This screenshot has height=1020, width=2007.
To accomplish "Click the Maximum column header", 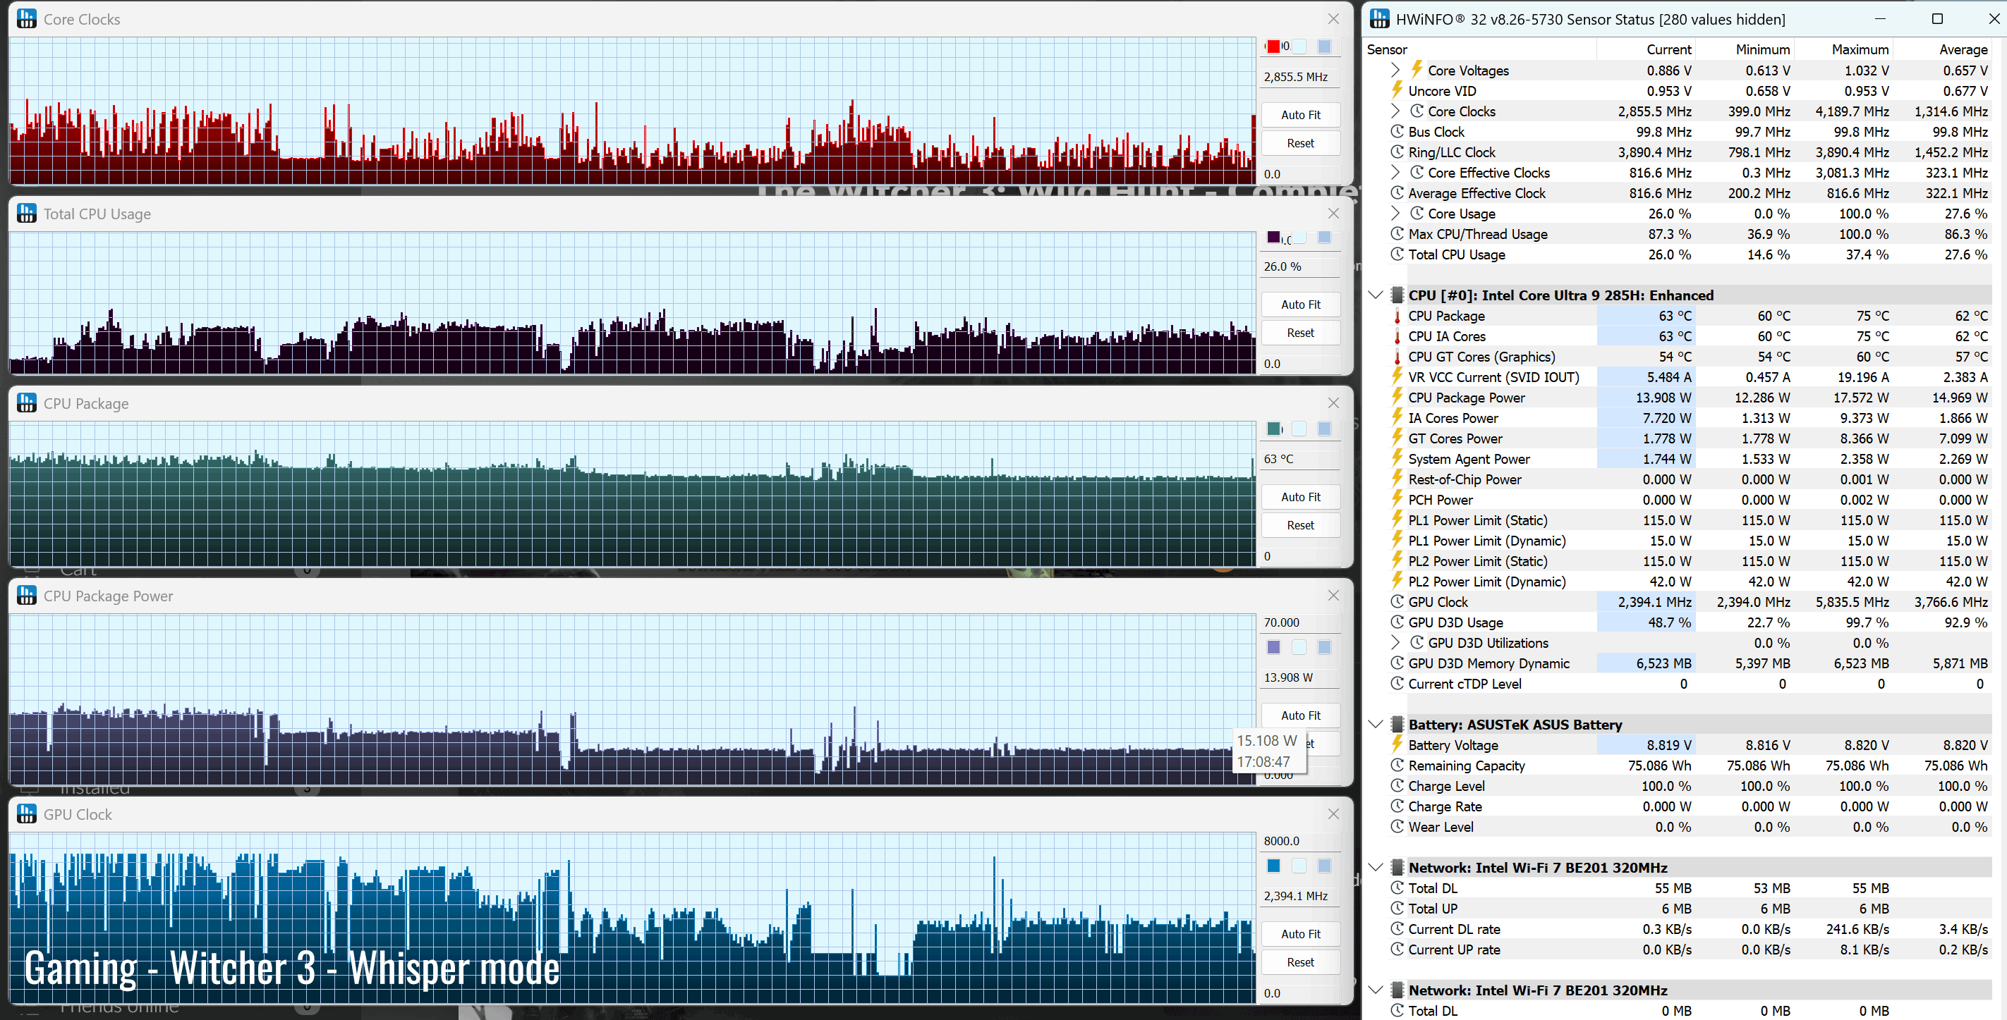I will click(1843, 49).
